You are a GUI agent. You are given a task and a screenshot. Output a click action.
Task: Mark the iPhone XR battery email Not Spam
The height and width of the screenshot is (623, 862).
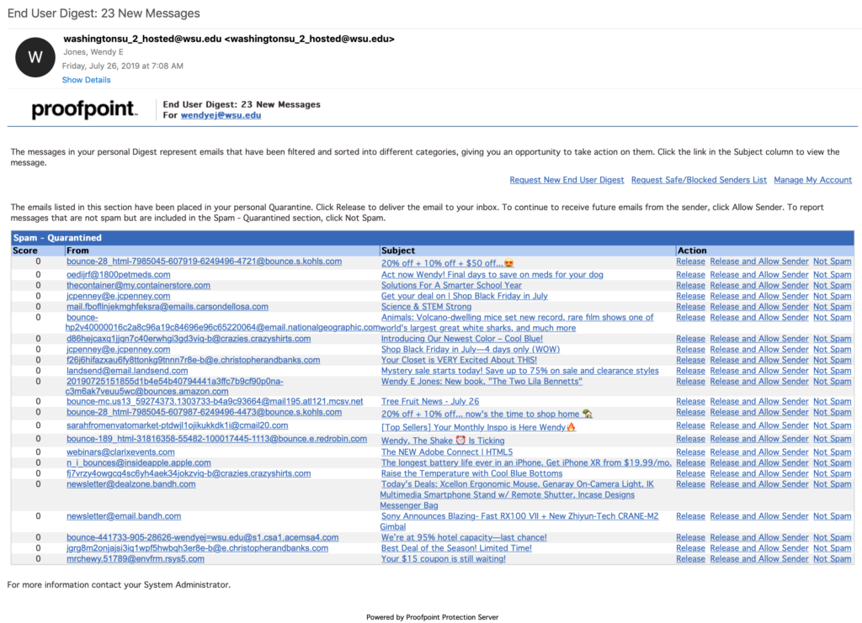point(832,463)
